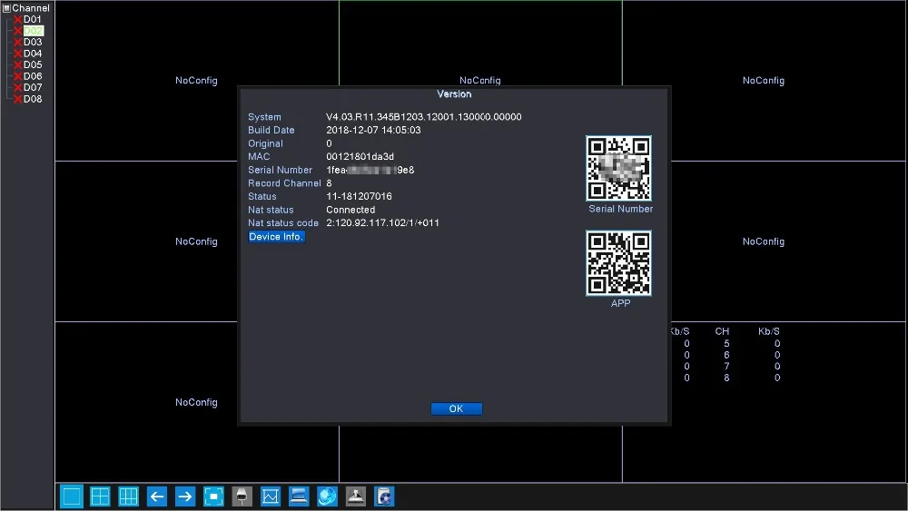Toggle full screen view icon
The image size is (908, 511).
(213, 496)
